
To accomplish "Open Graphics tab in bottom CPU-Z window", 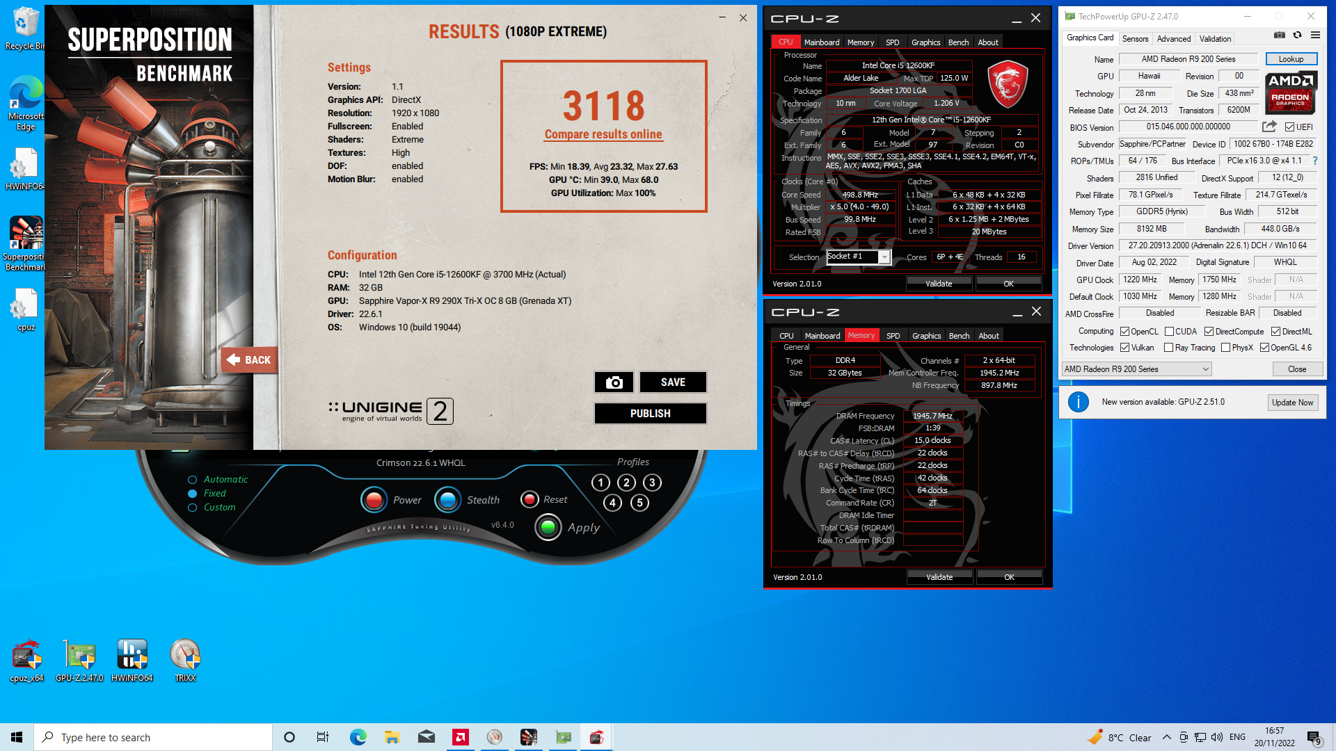I will (926, 336).
